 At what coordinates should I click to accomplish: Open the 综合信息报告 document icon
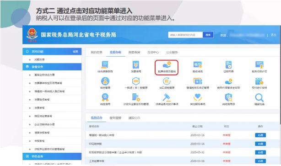point(105,67)
